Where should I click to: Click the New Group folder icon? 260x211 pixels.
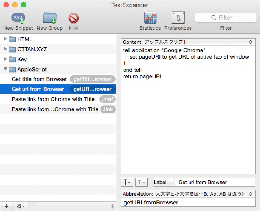[50, 18]
